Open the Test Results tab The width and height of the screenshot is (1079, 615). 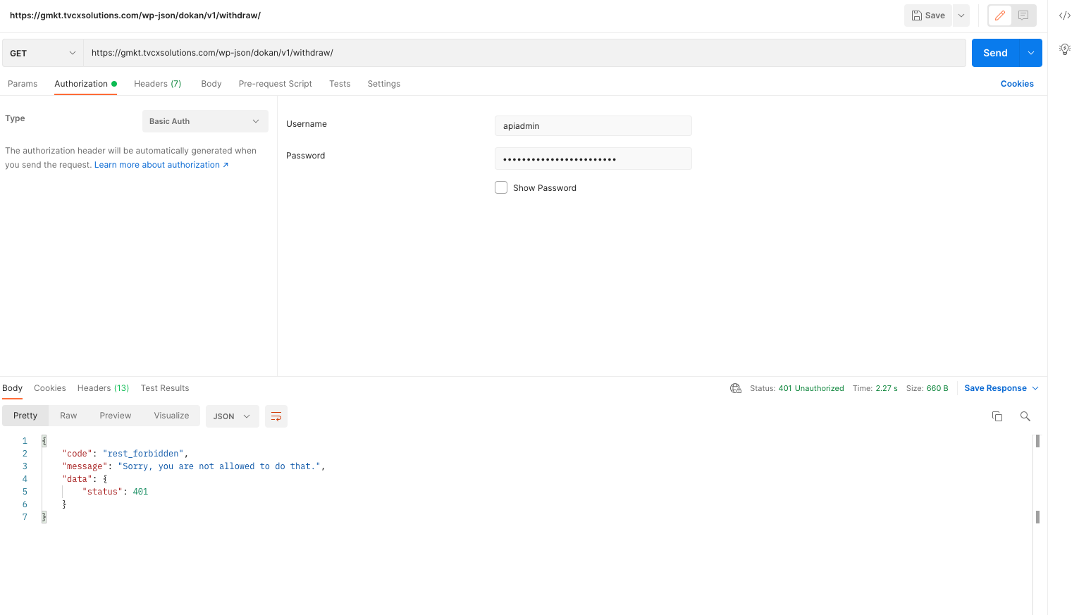(165, 388)
